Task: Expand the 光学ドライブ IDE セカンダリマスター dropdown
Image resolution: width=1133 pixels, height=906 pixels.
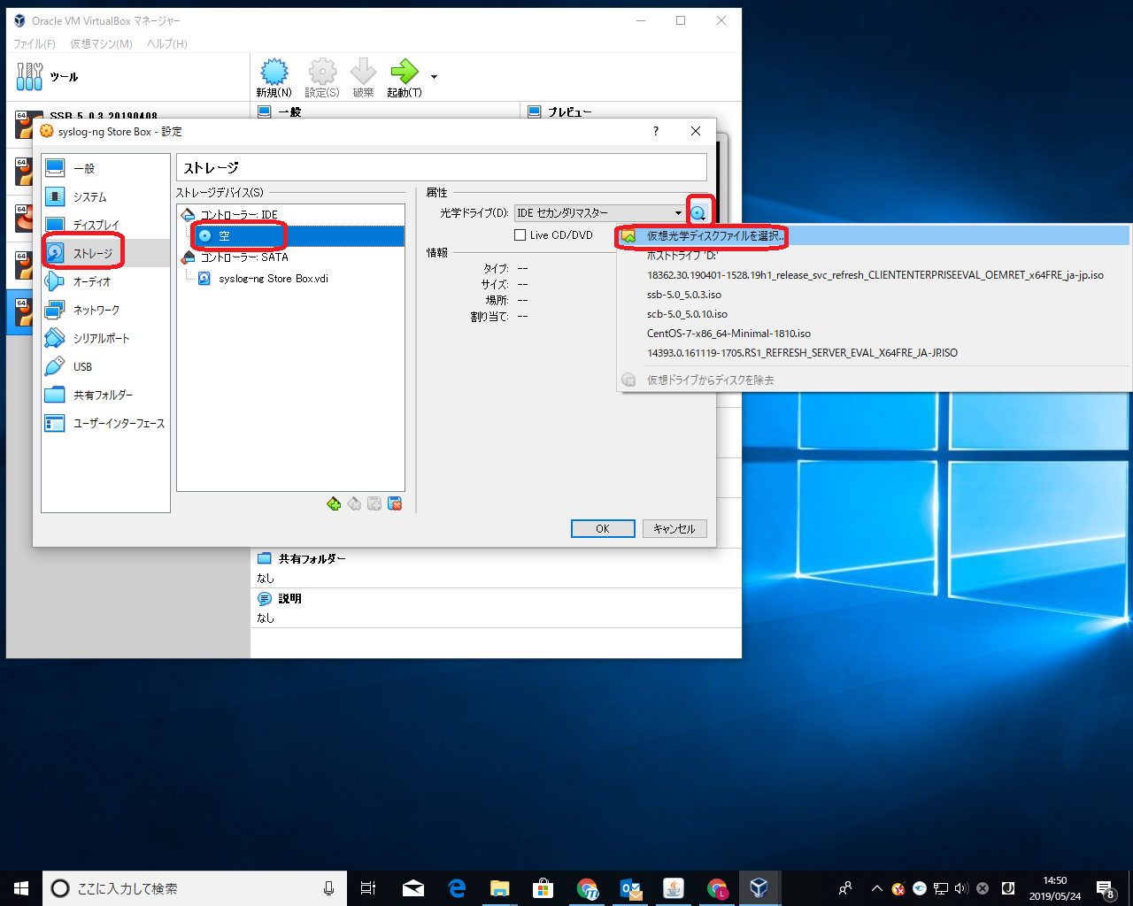Action: (x=600, y=213)
